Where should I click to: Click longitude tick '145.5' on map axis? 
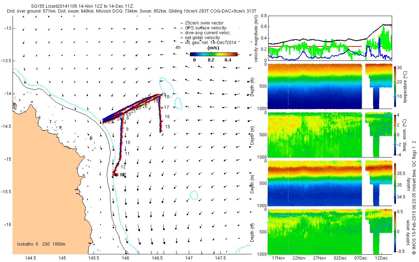tap(94, 258)
